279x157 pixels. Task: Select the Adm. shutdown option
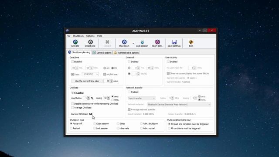coord(141,123)
